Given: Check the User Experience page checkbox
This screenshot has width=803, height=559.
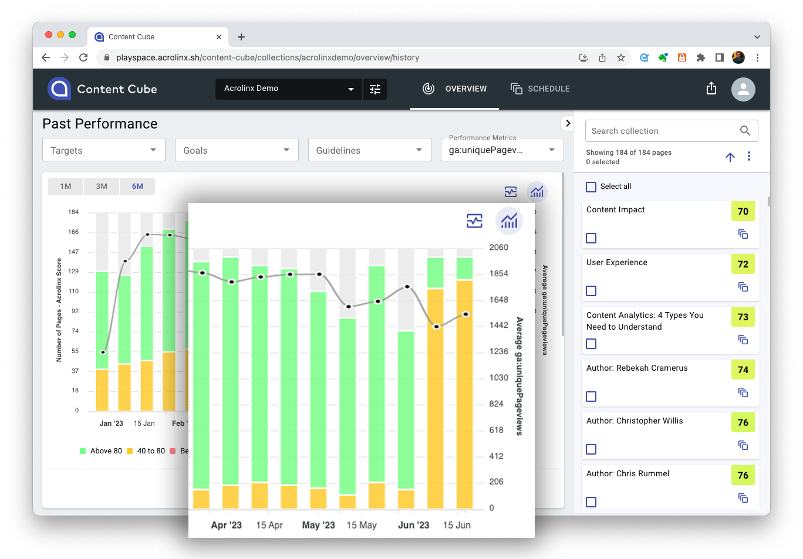Looking at the screenshot, I should (x=591, y=291).
